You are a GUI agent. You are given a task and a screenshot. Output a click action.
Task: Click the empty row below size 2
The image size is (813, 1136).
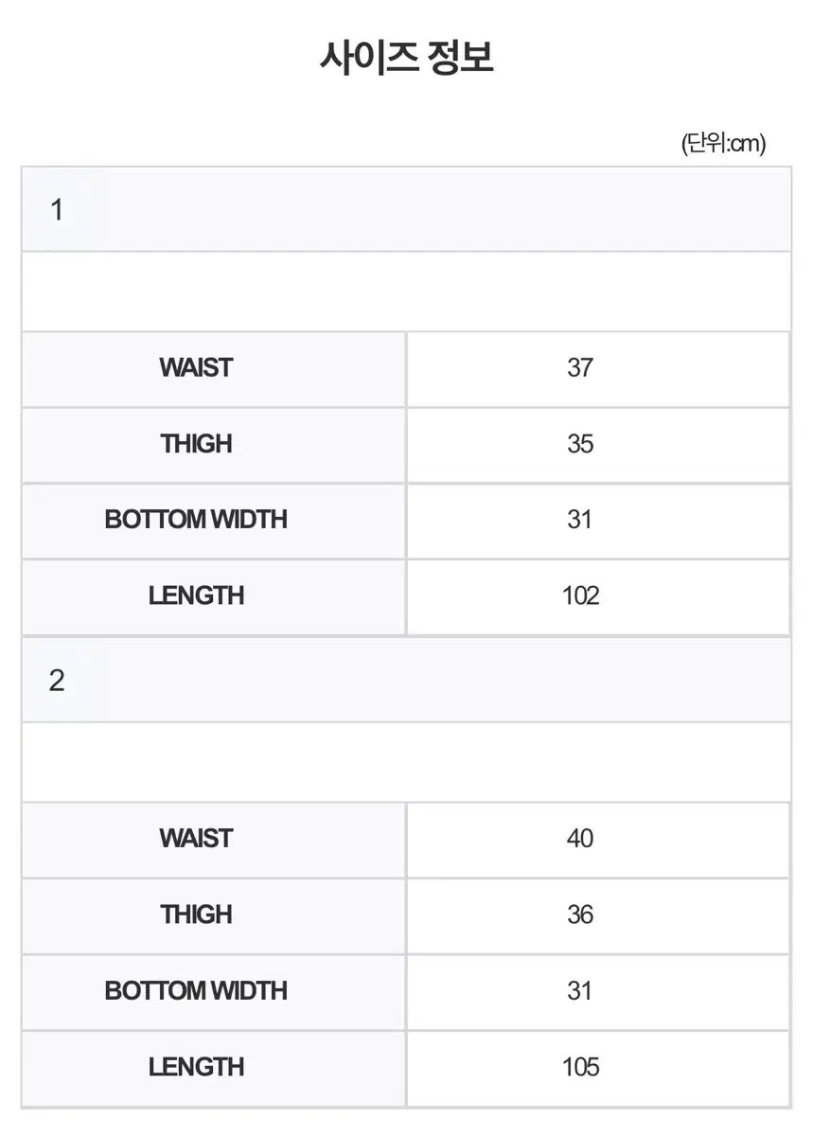click(406, 763)
